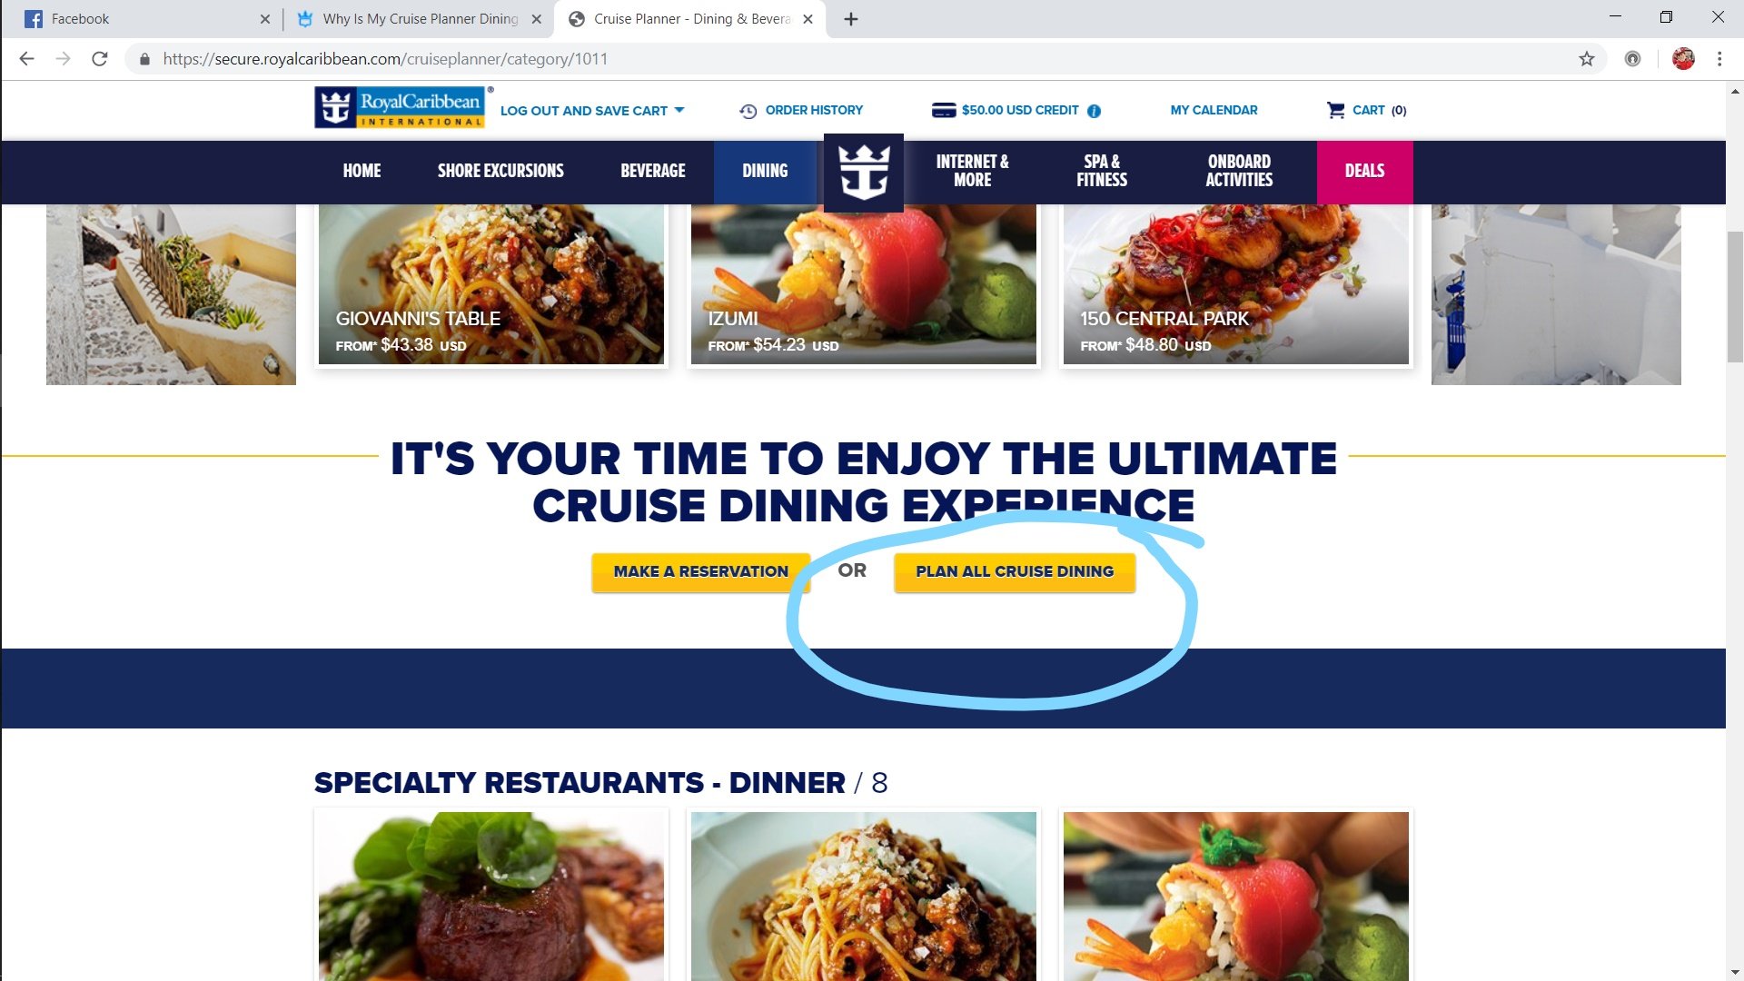The height and width of the screenshot is (981, 1744).
Task: Click the Chrome profile avatar
Action: [x=1683, y=59]
